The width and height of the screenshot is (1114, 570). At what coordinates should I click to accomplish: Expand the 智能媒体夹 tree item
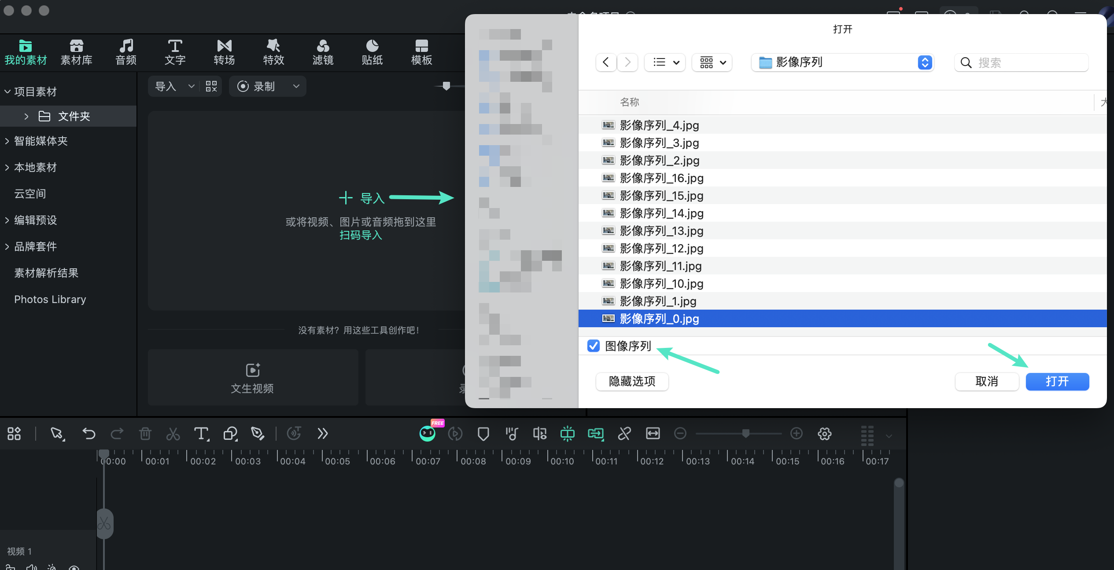[7, 141]
